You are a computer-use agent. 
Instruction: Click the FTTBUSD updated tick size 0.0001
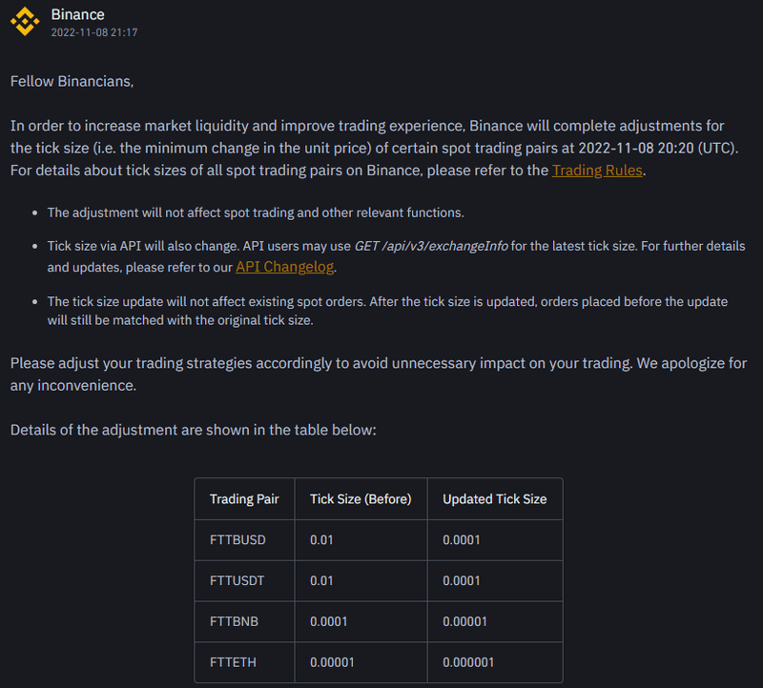click(462, 540)
